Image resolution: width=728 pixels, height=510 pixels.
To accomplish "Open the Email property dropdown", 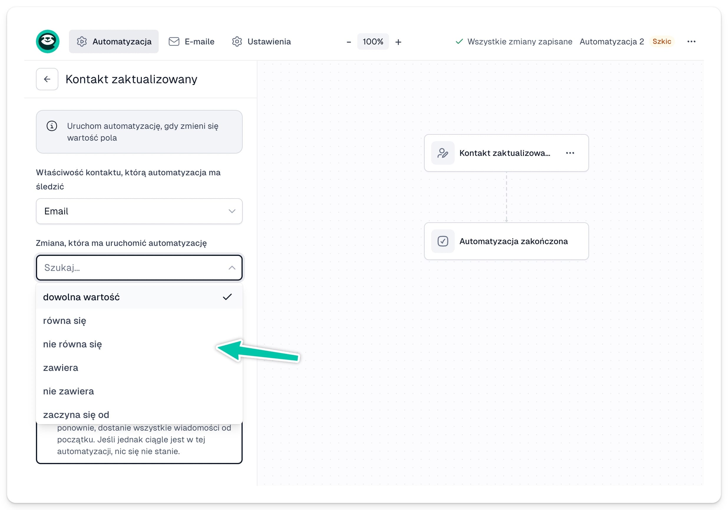I will coord(139,211).
